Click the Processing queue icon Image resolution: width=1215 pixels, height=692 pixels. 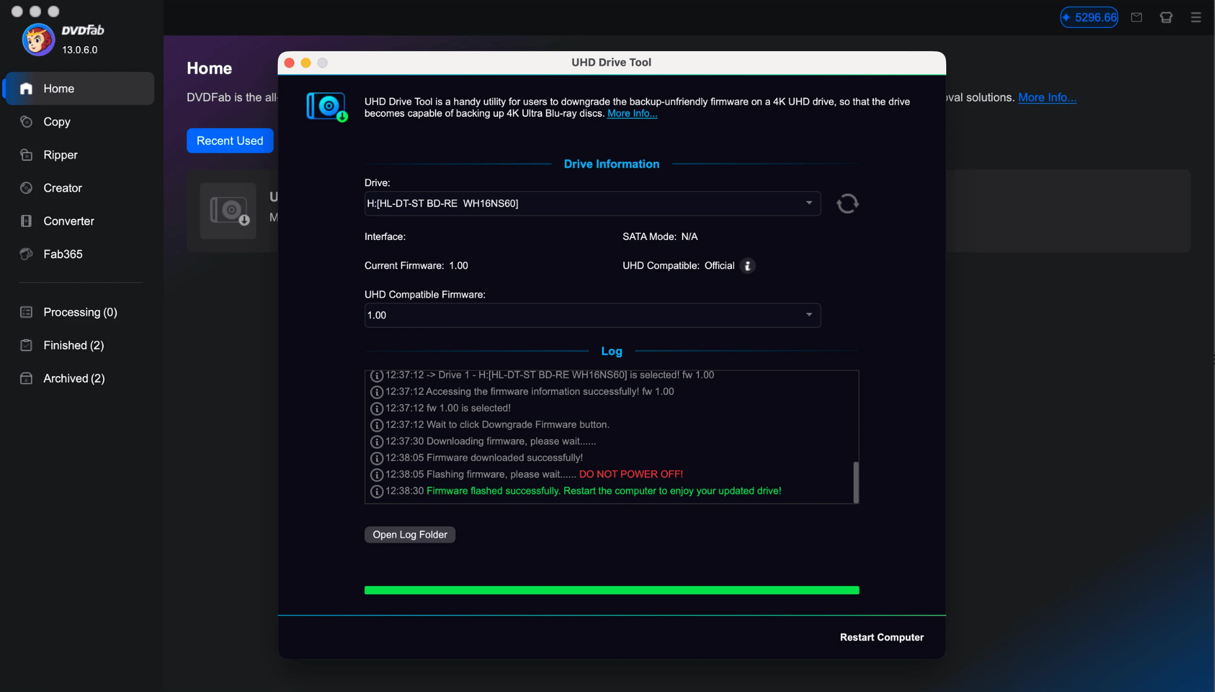[26, 312]
